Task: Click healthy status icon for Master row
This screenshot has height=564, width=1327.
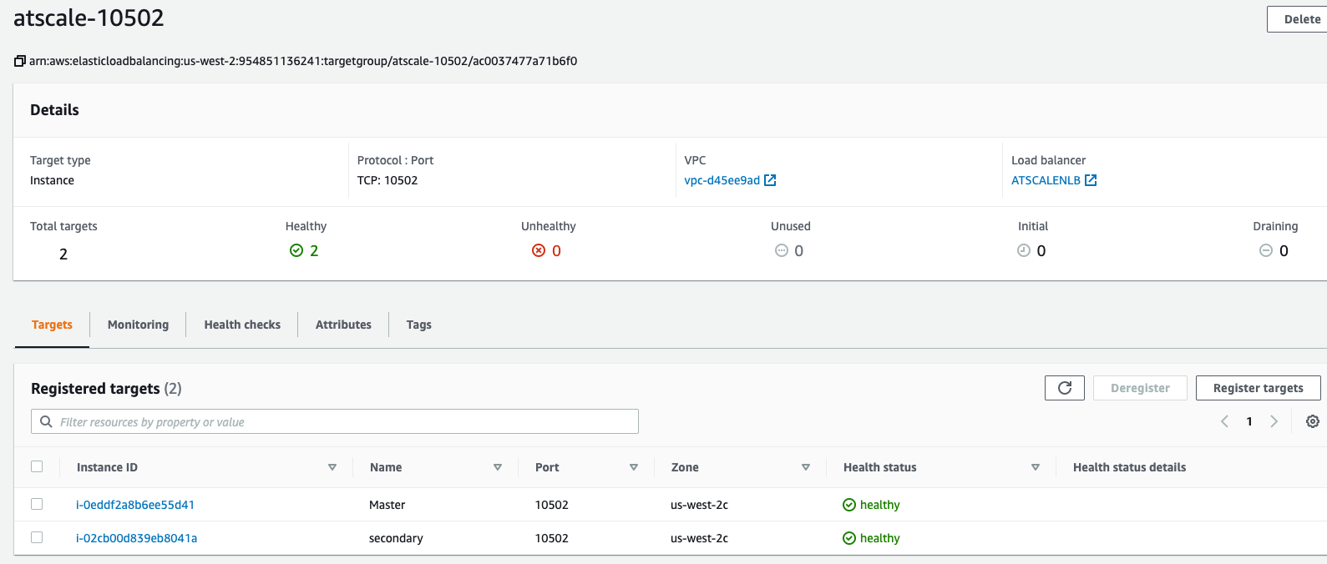Action: (x=849, y=505)
